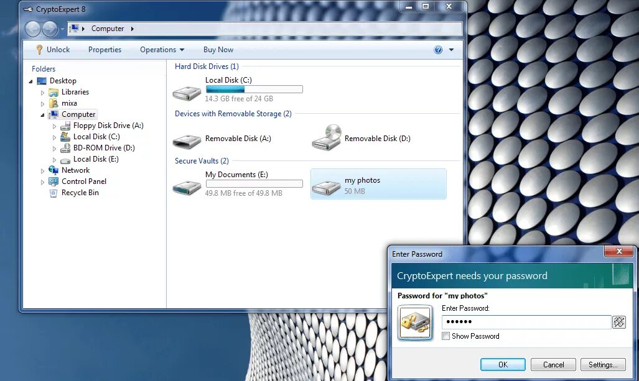Select the My Documents (E:) vault icon
This screenshot has width=639, height=381.
[187, 188]
